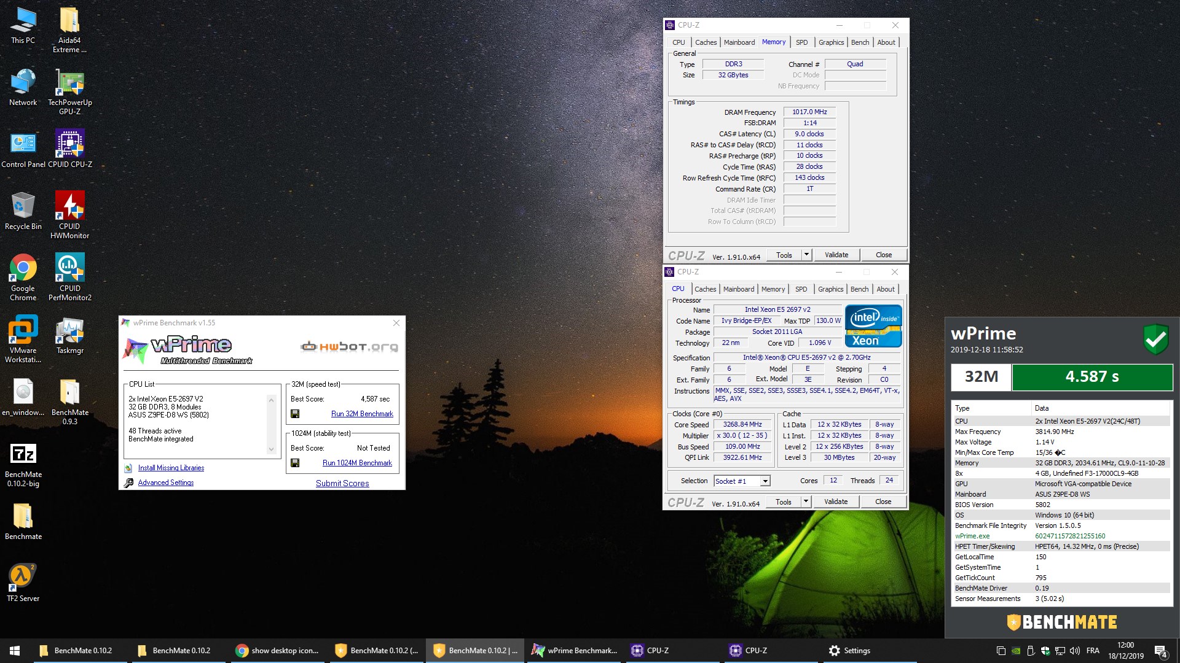Click the Intel Xeon inside logo
Image resolution: width=1180 pixels, height=663 pixels.
873,326
